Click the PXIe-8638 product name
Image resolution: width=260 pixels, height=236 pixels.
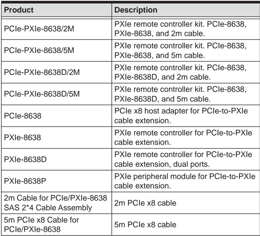pos(22,137)
